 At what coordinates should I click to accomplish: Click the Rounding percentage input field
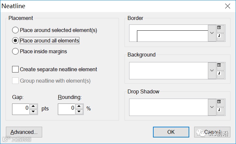tap(67, 109)
